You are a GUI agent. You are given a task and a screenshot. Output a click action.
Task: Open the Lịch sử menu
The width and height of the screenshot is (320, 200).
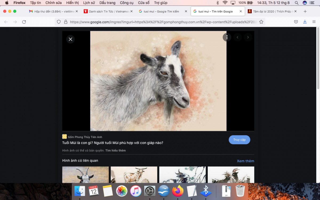[x=89, y=3]
